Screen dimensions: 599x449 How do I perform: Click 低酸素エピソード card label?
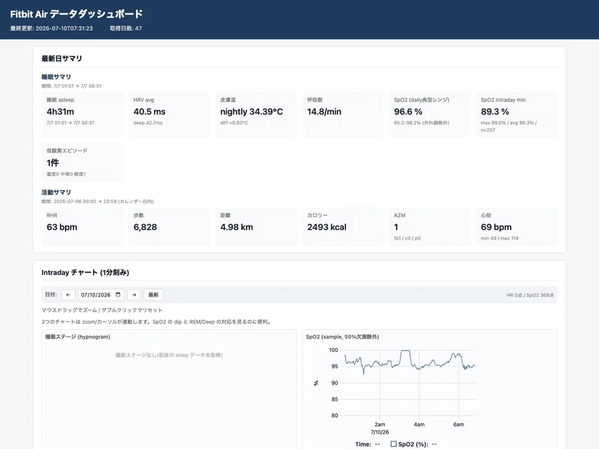(x=67, y=150)
